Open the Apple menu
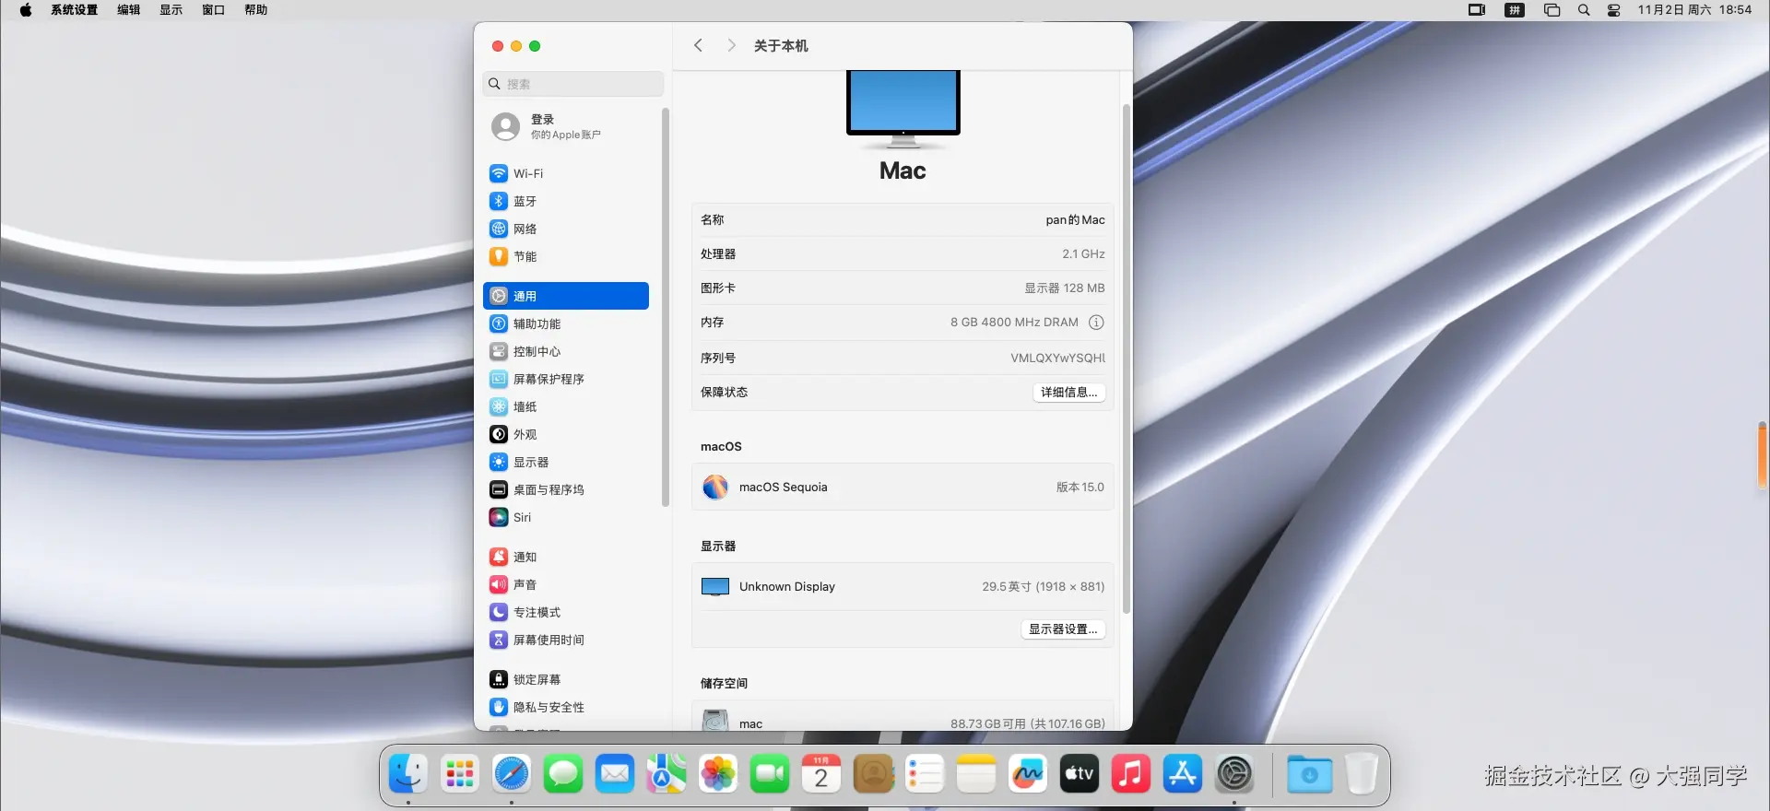Screen dimensions: 1770x811 [x=26, y=10]
